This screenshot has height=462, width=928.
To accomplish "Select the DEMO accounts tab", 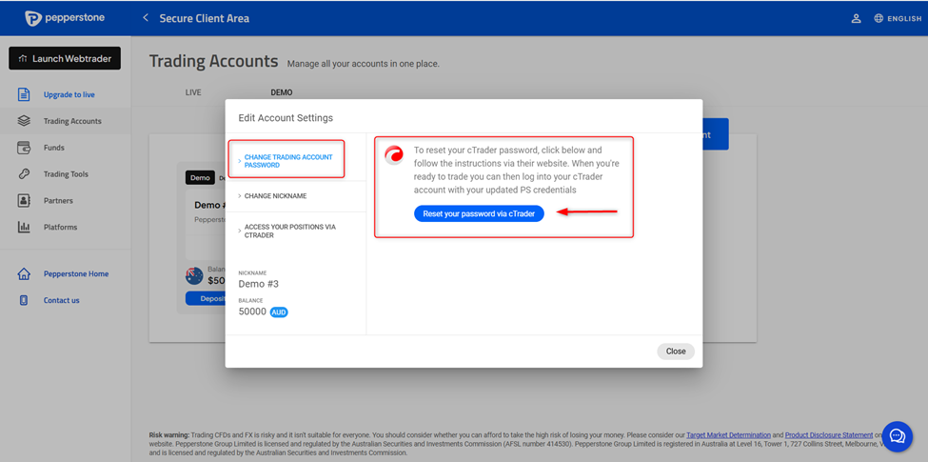I will 282,92.
